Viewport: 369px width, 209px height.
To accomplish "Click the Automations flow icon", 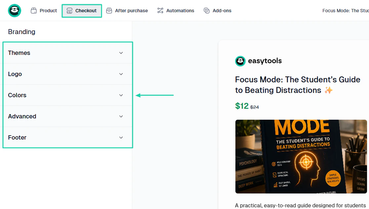I will [x=160, y=11].
